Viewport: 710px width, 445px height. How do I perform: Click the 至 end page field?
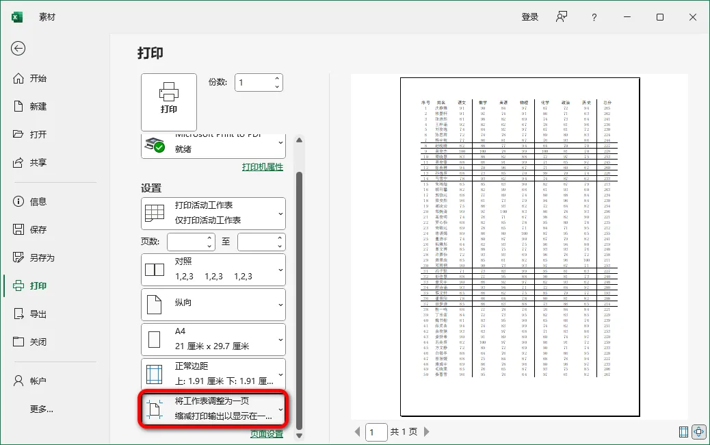click(257, 242)
